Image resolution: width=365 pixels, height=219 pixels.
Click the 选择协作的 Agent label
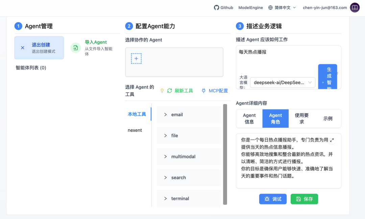coord(144,40)
